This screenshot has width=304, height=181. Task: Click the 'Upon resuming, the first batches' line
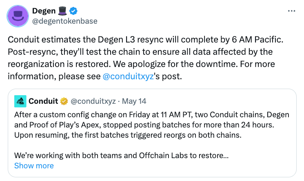(128, 135)
